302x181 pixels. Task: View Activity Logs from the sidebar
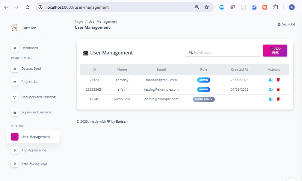click(x=34, y=163)
